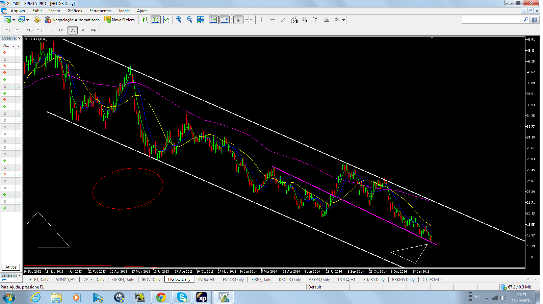The height and width of the screenshot is (304, 543).
Task: Open Skype from the taskbar
Action: (182, 297)
